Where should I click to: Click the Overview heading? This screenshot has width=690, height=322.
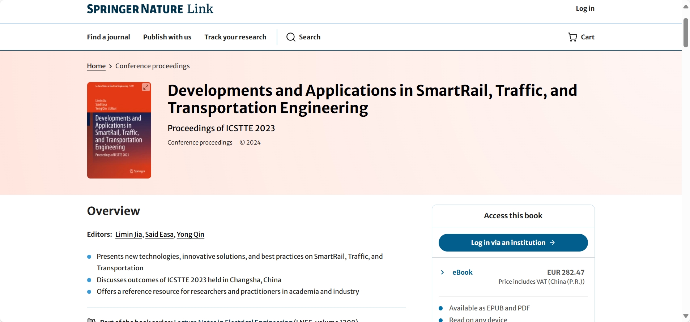pos(114,211)
